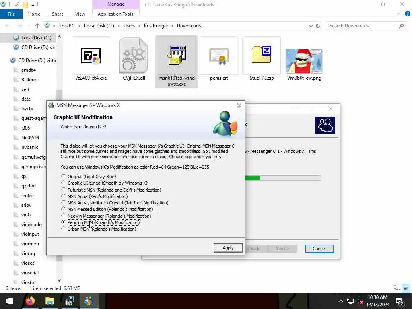Click the Downloads breadcrumb segment
This screenshot has width=412, height=309.
point(189,26)
